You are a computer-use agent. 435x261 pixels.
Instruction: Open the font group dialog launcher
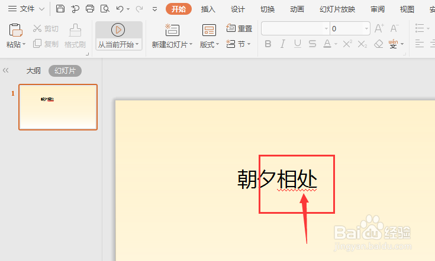click(404, 54)
